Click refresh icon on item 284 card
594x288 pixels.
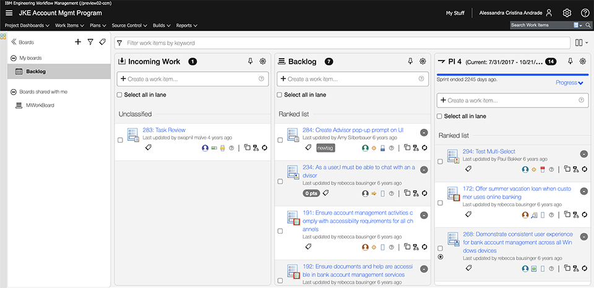pyautogui.click(x=424, y=148)
